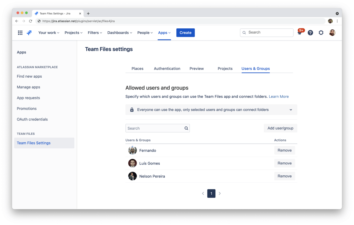
Task: Open the app switcher grid icon
Action: pos(20,33)
